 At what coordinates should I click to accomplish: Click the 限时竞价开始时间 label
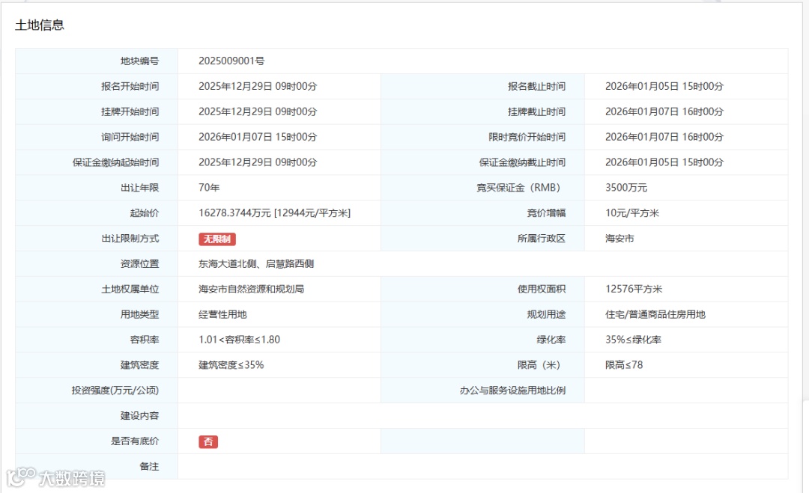click(527, 136)
